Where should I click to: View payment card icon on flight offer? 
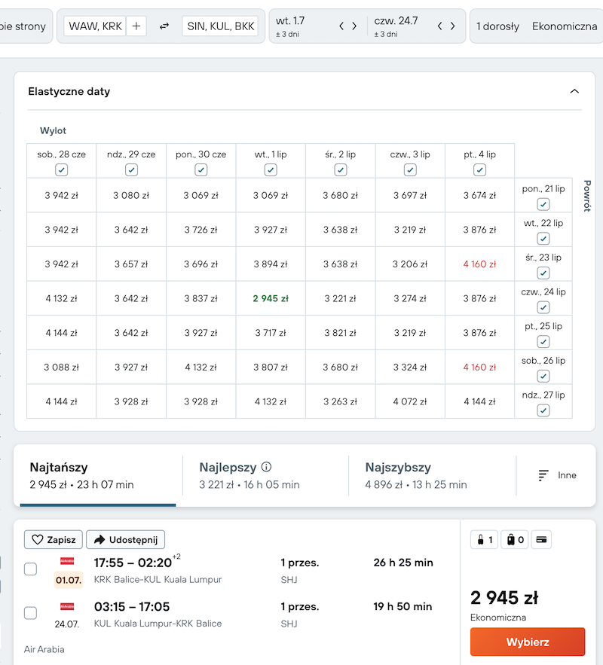click(x=541, y=540)
